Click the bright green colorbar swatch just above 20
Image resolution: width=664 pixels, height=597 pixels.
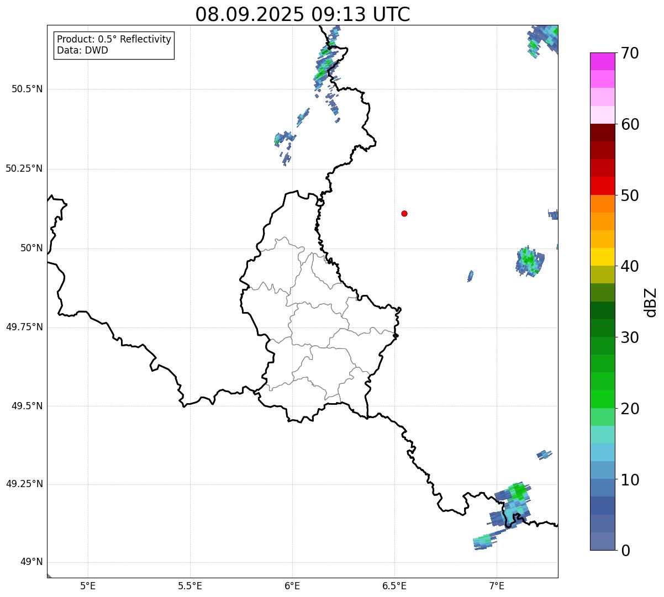pyautogui.click(x=602, y=399)
